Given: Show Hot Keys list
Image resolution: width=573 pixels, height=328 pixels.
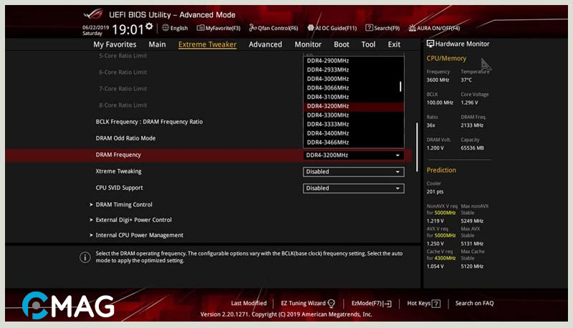Looking at the screenshot, I should pos(423,304).
